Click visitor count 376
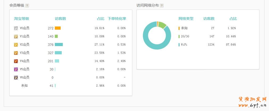269x111 pixels. [51, 45]
